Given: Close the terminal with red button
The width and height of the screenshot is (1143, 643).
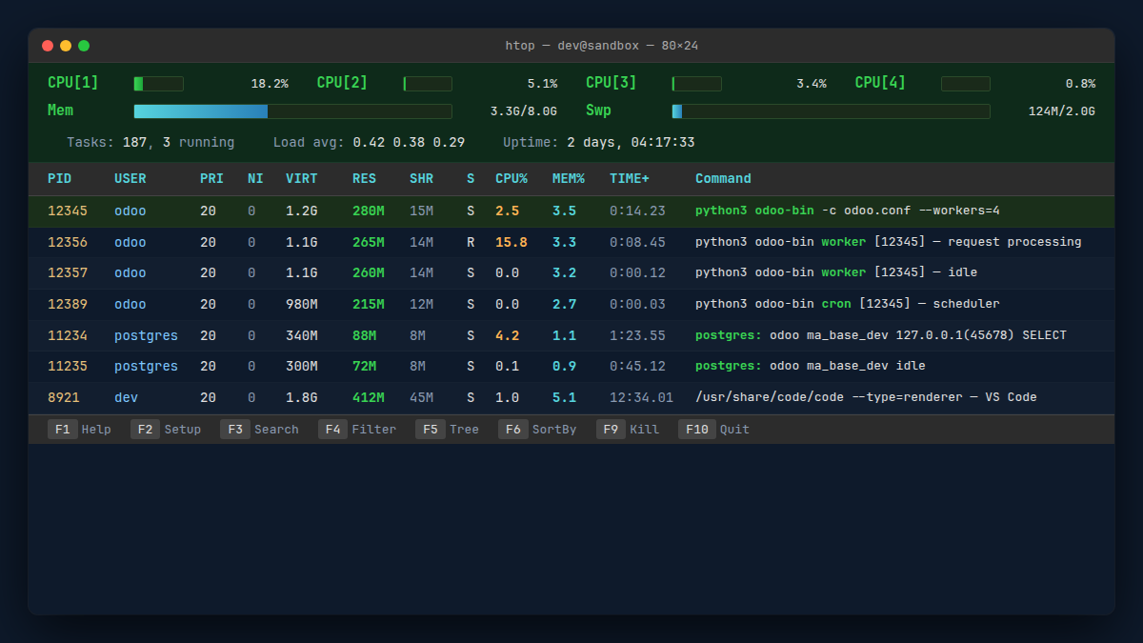Looking at the screenshot, I should click(48, 46).
